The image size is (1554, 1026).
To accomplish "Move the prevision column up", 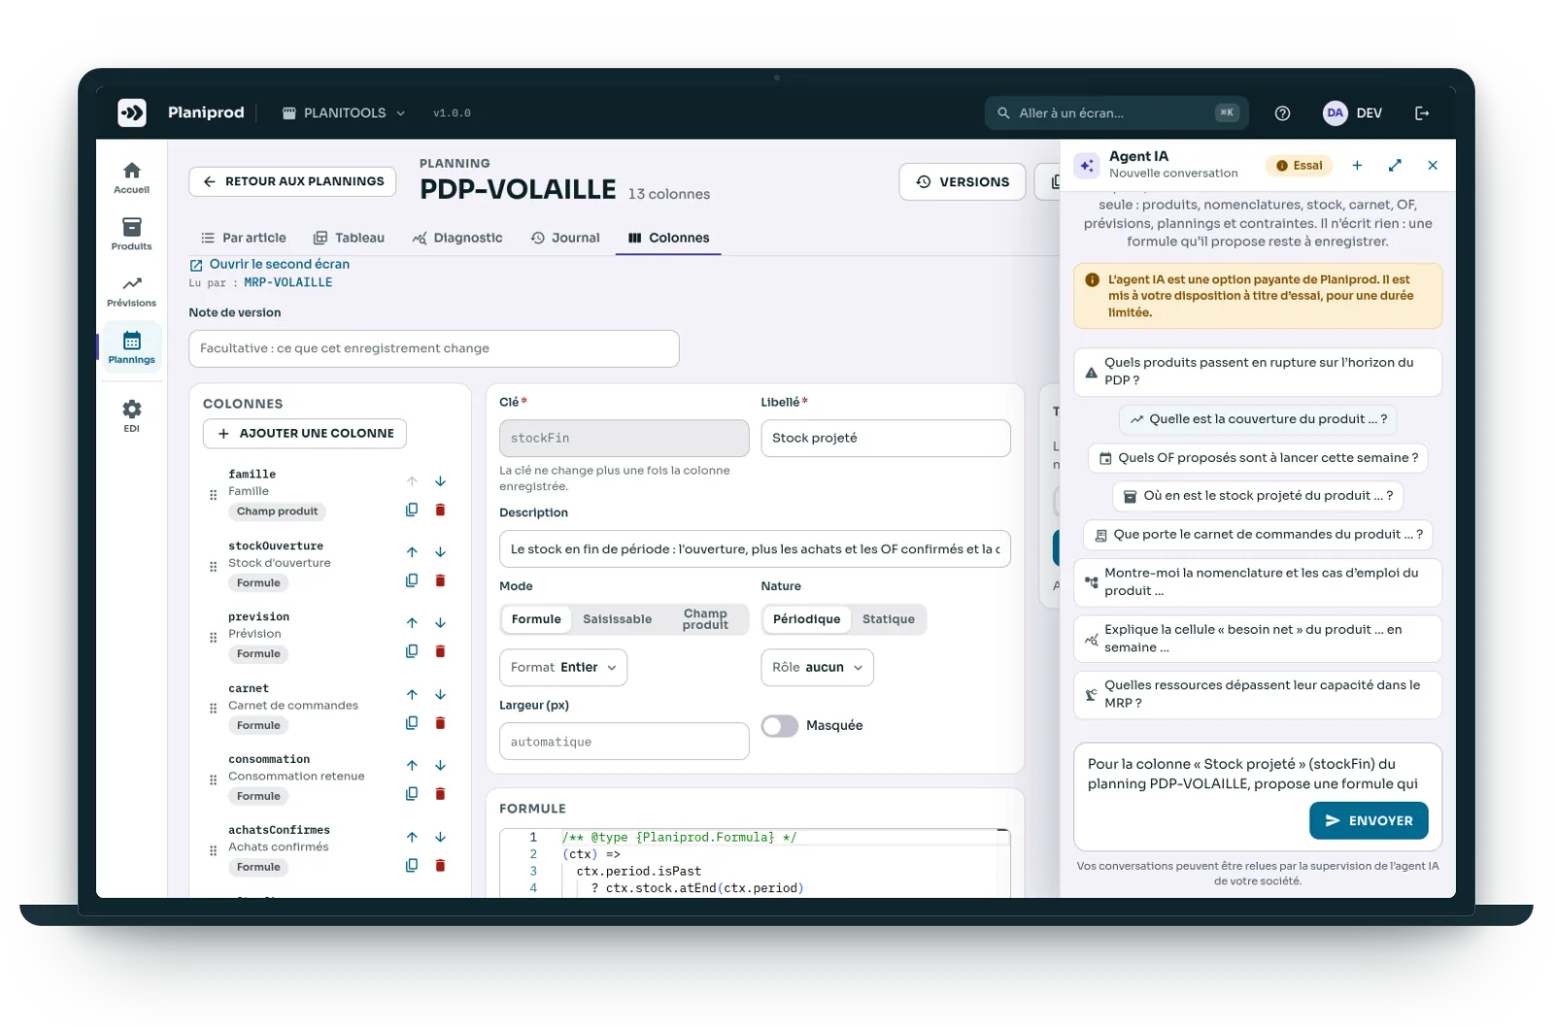I will [x=412, y=623].
